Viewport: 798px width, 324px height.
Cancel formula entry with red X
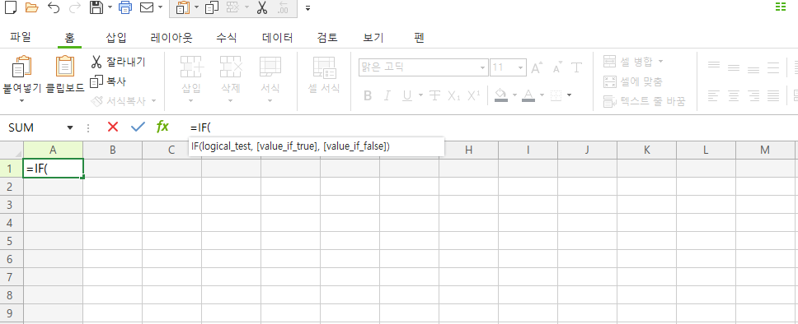coord(113,127)
